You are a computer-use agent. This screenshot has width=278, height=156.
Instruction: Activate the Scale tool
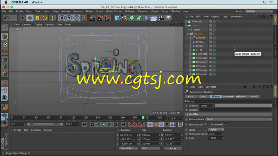coord(38,18)
